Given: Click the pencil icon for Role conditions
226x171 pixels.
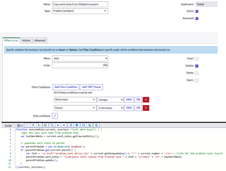Looking at the screenshot, I should click(x=55, y=116).
